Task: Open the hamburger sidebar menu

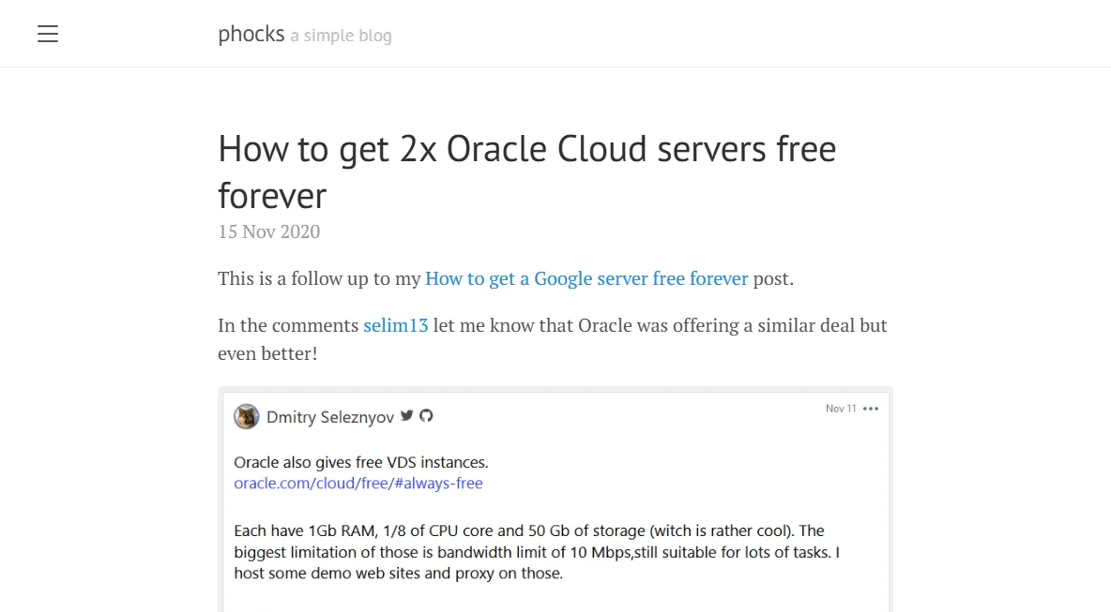Action: (48, 34)
